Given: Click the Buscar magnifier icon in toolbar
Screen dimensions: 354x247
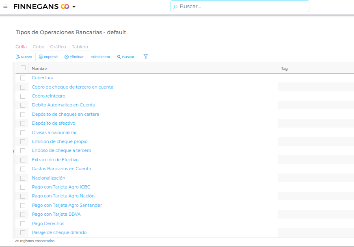Looking at the screenshot, I should click(119, 57).
